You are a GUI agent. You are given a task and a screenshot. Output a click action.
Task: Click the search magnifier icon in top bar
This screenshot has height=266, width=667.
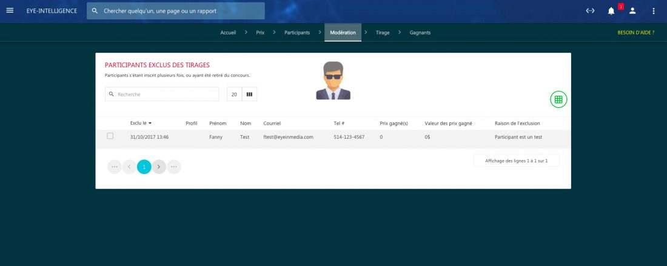[x=95, y=11]
